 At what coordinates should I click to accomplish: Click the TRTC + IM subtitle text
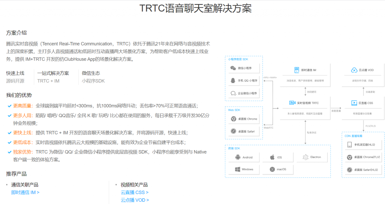(x=49, y=81)
